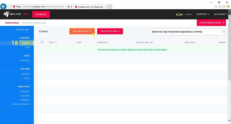Click the ANALYTICS section heading in the sidebar
Image resolution: width=231 pixels, height=124 pixels.
click(24, 87)
